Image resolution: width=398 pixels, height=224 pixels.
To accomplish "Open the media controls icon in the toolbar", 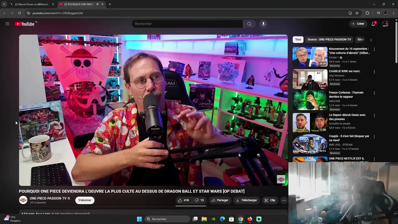I will (378, 13).
